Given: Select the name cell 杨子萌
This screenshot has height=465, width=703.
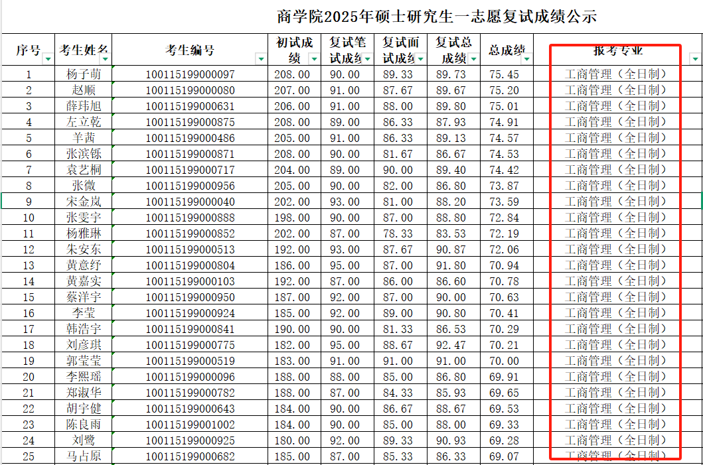Looking at the screenshot, I should point(84,74).
